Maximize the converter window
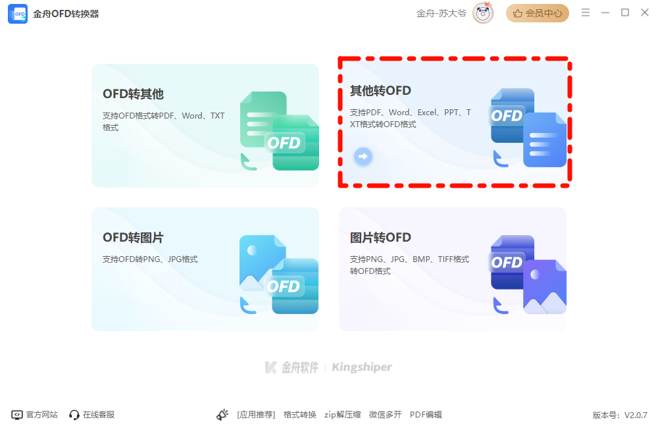Viewport: 658px width, 428px height. tap(625, 13)
